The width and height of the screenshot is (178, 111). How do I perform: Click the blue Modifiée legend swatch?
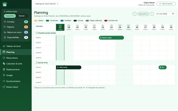click(62, 21)
